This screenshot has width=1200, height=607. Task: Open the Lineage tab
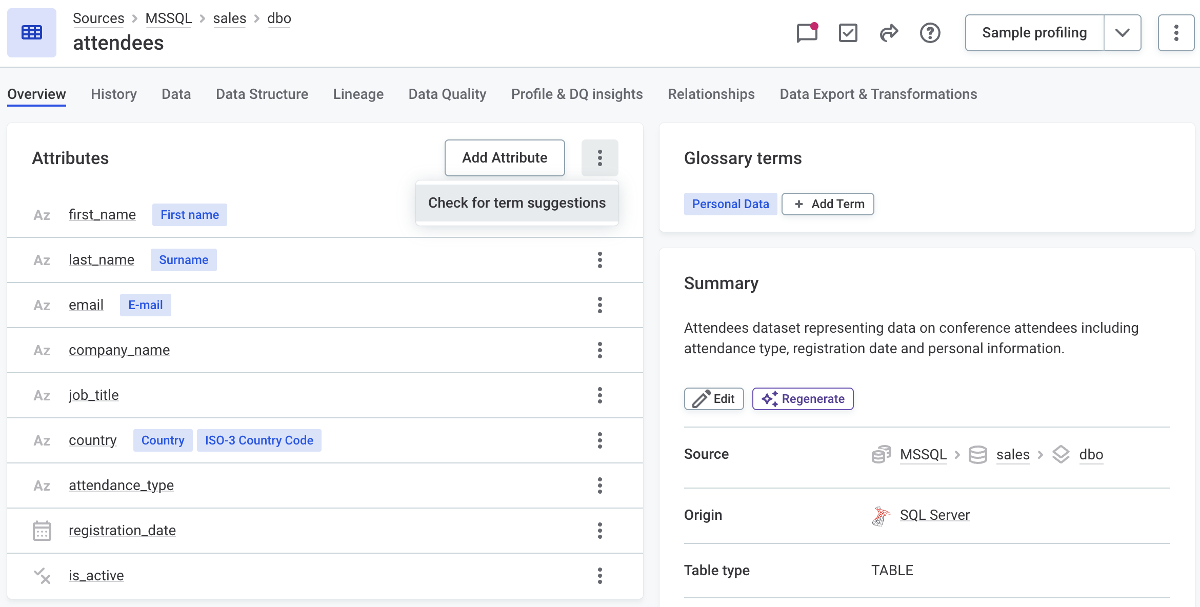coord(358,94)
